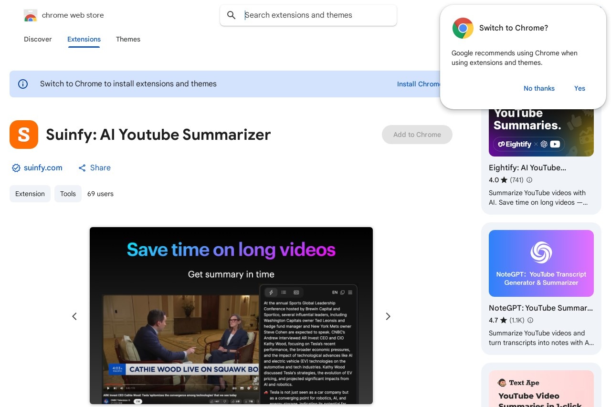The width and height of the screenshot is (611, 407).
Task: Open the Save time on long videos screenshot
Action: point(231,315)
